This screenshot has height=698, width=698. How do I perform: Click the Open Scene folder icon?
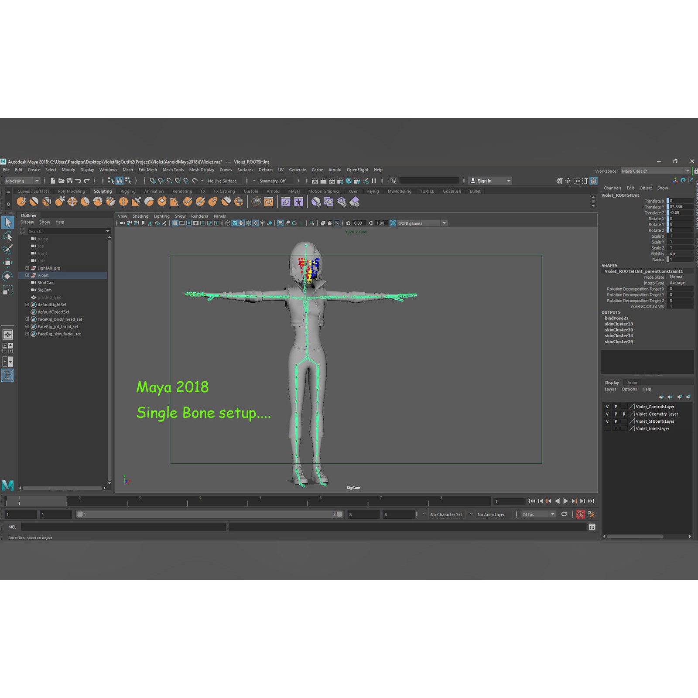point(62,181)
